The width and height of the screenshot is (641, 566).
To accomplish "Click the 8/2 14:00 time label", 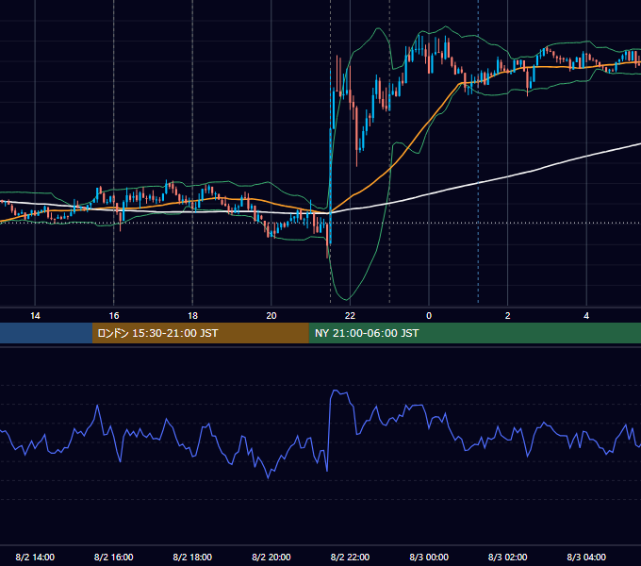I will click(x=35, y=557).
